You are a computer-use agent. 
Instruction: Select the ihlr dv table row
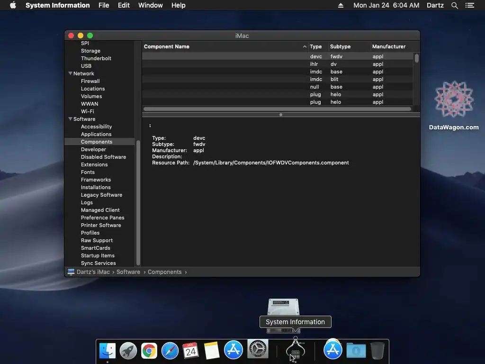point(278,64)
